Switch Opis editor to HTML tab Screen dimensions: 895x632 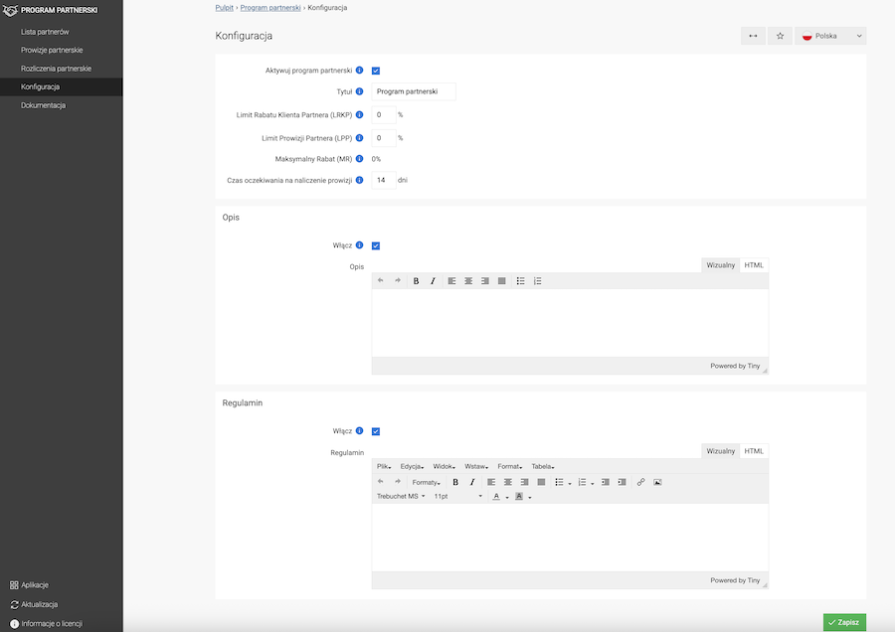coord(754,265)
